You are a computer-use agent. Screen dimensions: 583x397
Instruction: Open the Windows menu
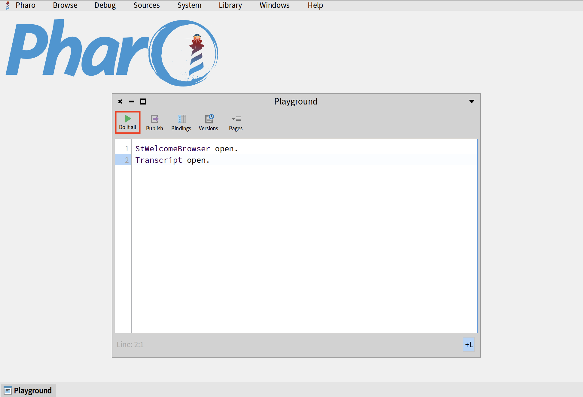click(x=274, y=5)
